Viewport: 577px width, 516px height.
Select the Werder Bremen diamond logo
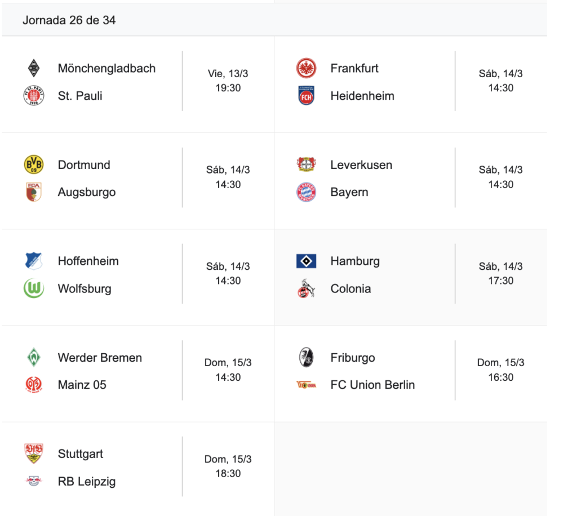pos(34,358)
